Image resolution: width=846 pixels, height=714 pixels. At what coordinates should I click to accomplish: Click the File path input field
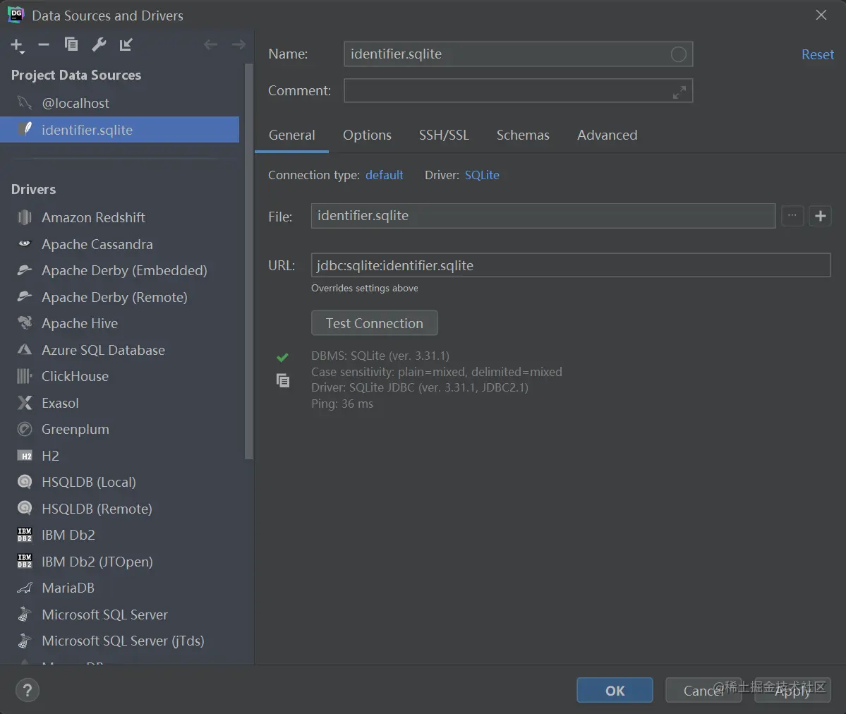tap(543, 216)
